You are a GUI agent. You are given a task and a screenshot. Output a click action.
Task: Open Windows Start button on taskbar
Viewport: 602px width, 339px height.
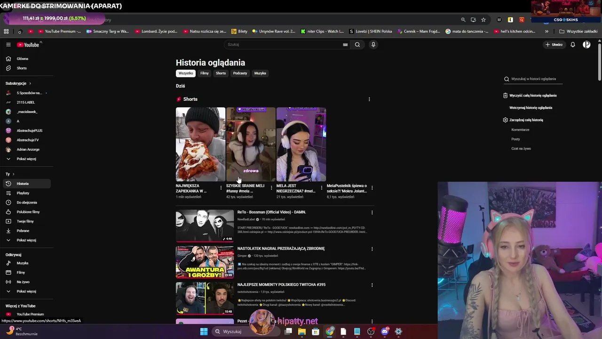(x=204, y=331)
